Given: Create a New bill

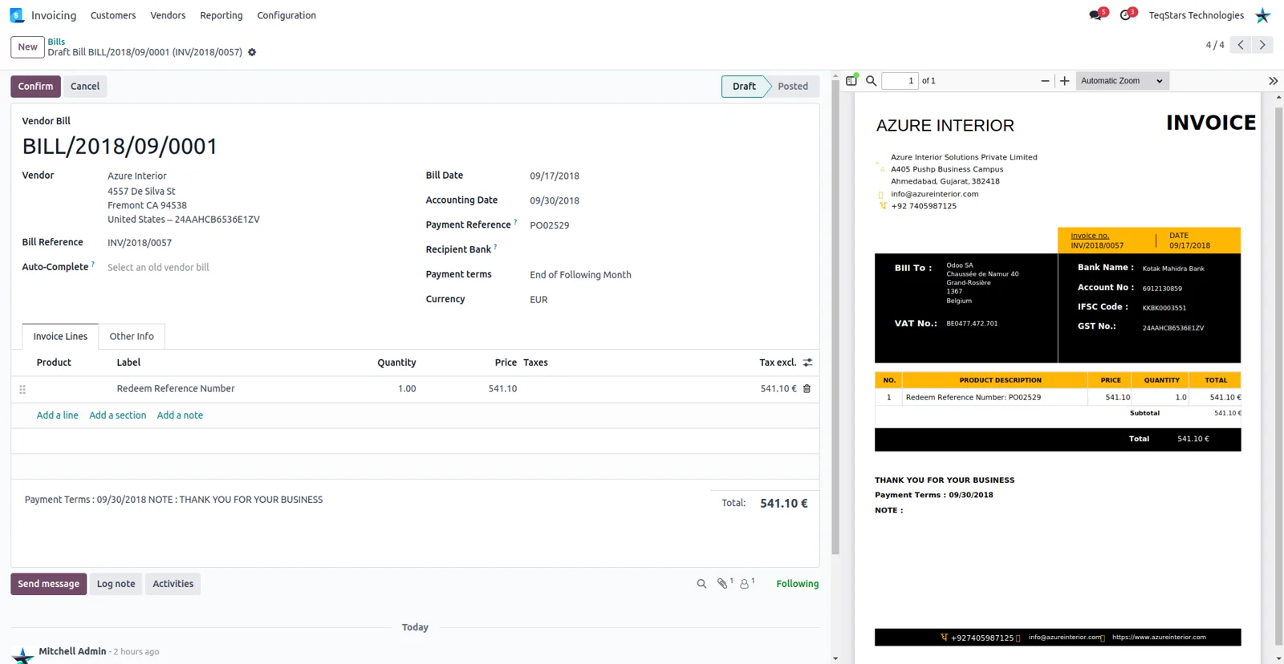Looking at the screenshot, I should (27, 47).
